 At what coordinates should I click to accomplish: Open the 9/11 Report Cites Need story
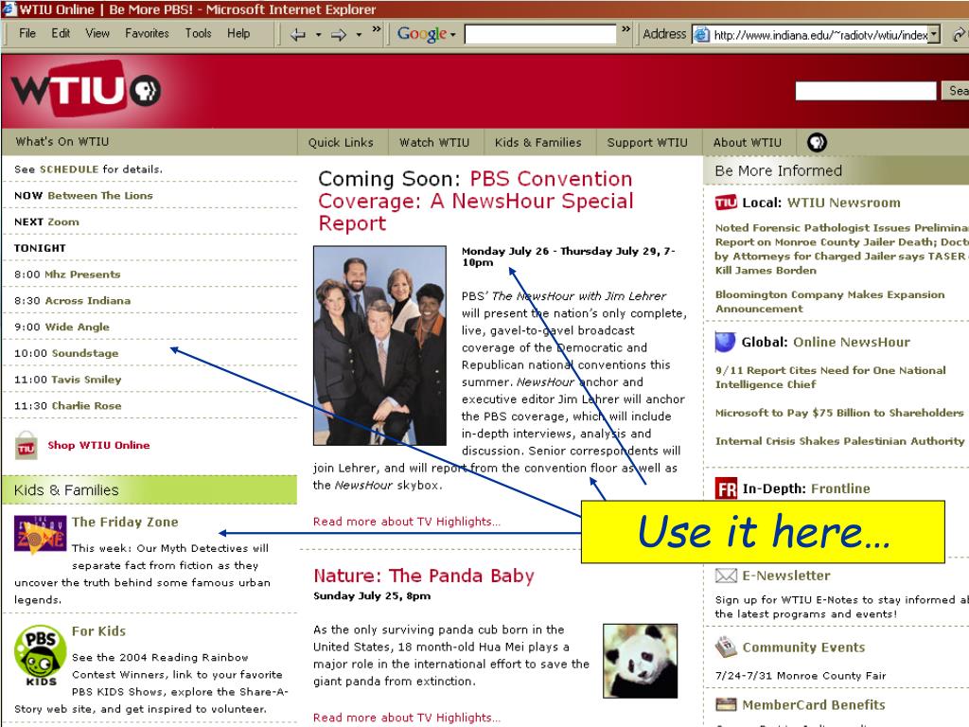pos(831,377)
